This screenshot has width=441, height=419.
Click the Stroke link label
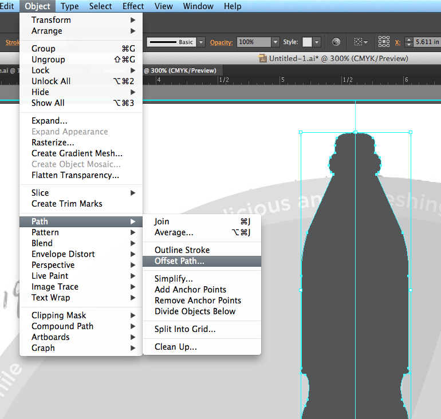13,42
